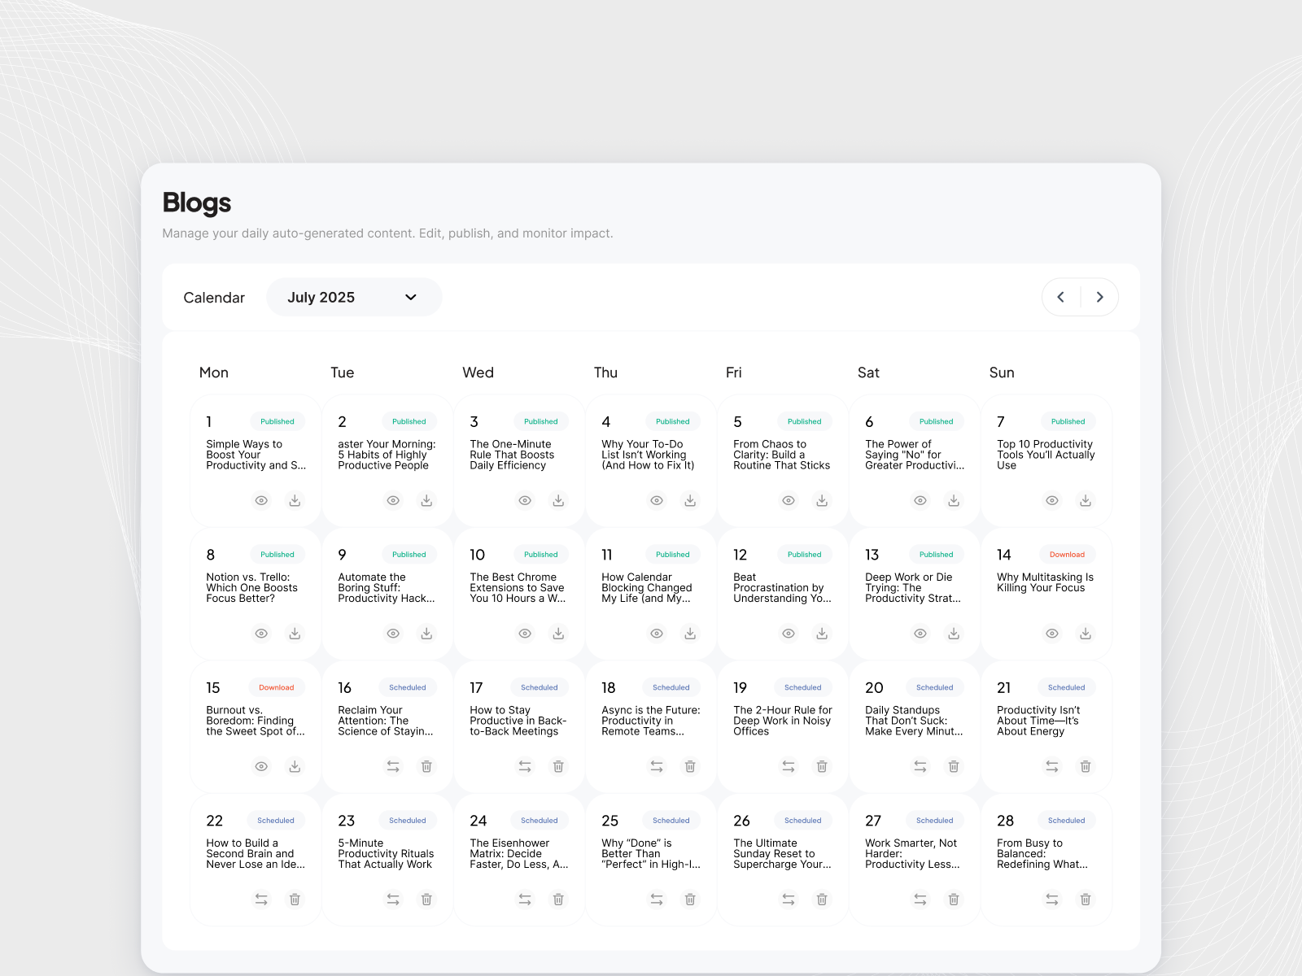Download "Burnout vs. Boredom" on July 15
The width and height of the screenshot is (1302, 976).
point(295,766)
